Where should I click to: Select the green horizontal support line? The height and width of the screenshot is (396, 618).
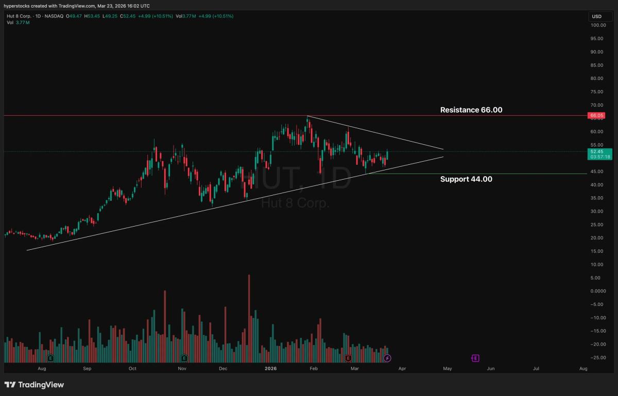point(489,174)
